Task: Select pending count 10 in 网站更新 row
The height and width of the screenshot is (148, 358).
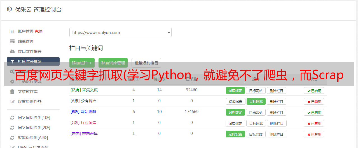Action: (x=159, y=112)
